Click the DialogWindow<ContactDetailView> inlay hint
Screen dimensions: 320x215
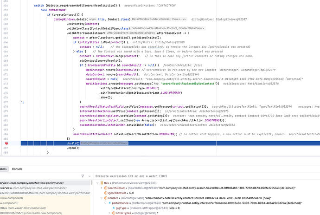(104, 143)
